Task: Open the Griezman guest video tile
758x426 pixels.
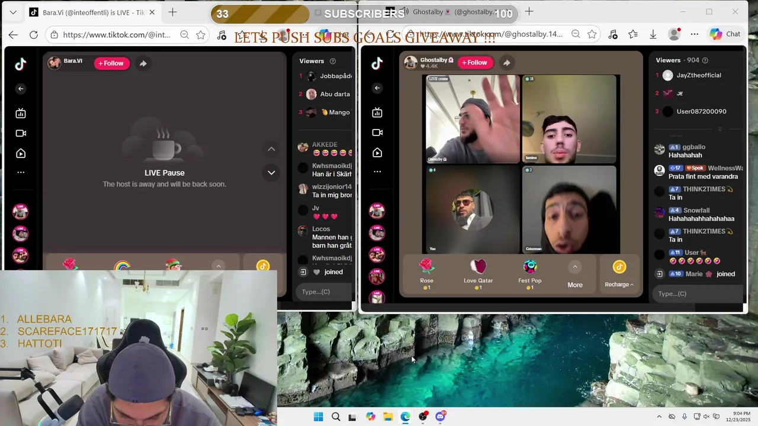Action: pos(569,209)
